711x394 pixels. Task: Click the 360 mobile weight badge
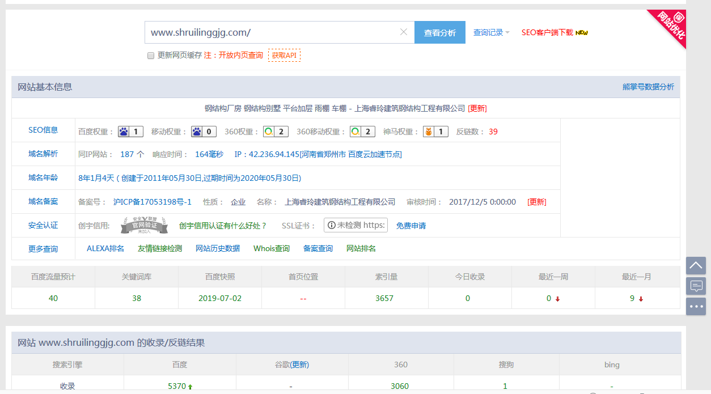coord(362,132)
